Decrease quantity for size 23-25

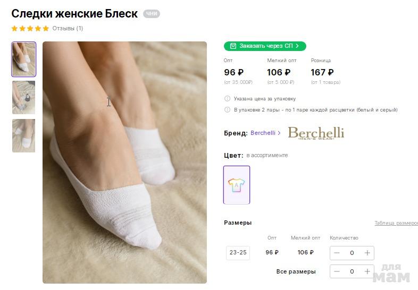pos(337,253)
